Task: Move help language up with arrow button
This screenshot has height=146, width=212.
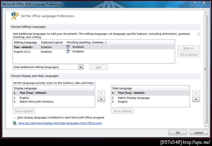Action: tap(196, 93)
